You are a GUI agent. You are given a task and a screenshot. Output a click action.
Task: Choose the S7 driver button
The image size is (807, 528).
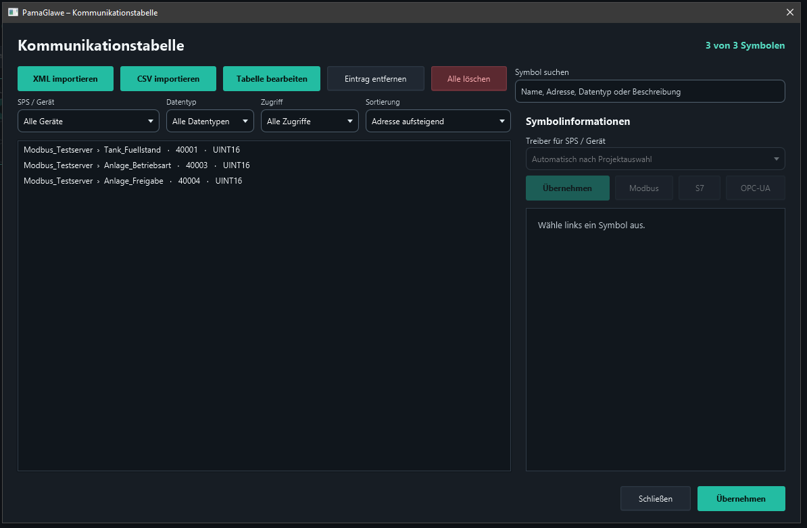tap(700, 188)
